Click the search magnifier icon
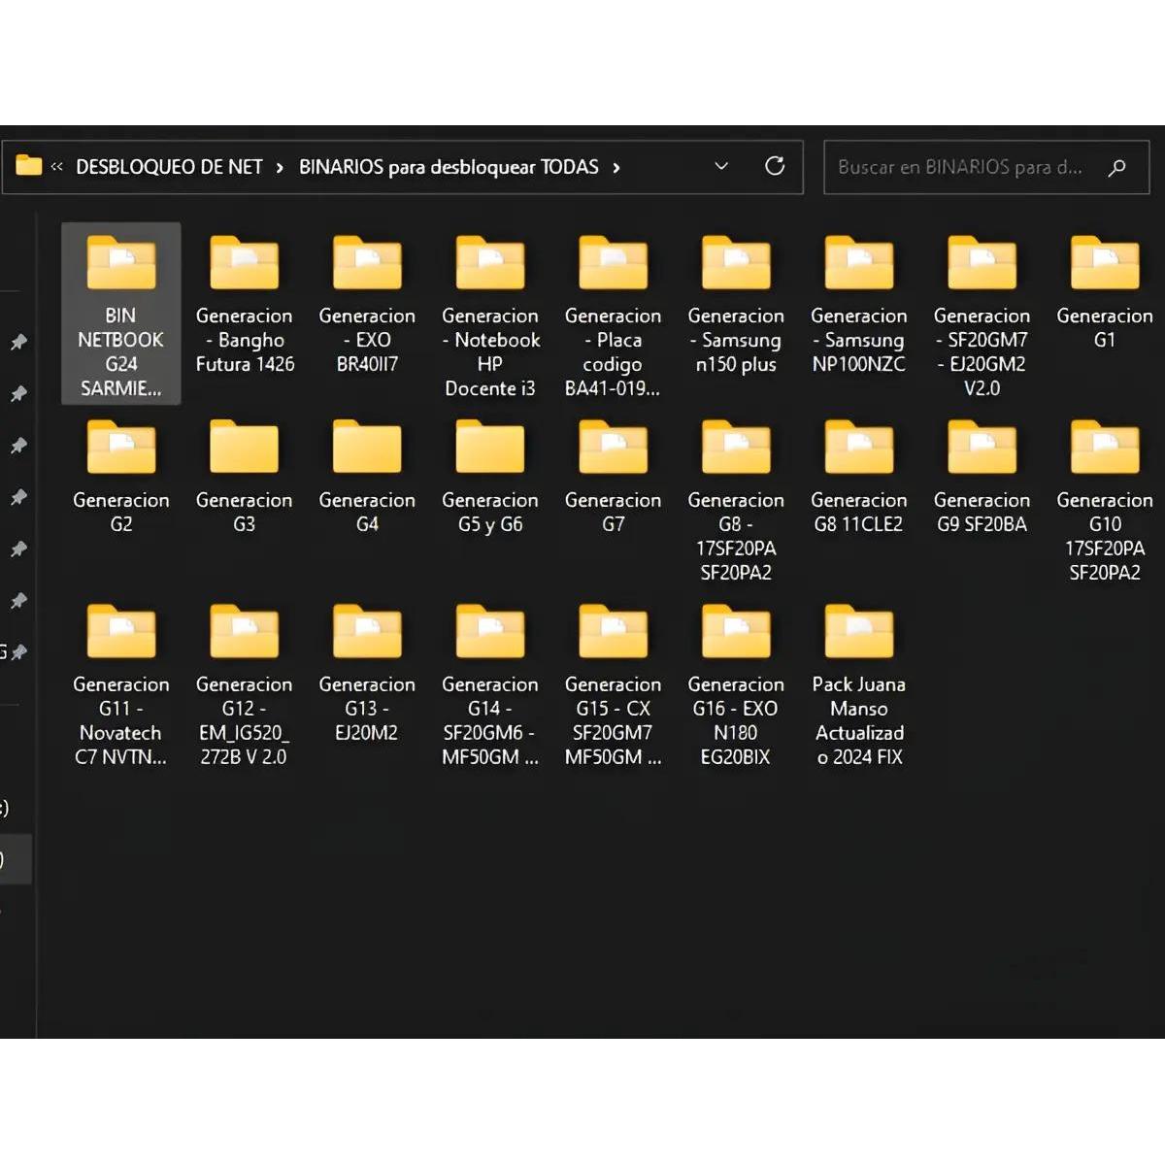Image resolution: width=1165 pixels, height=1165 pixels. point(1117,167)
